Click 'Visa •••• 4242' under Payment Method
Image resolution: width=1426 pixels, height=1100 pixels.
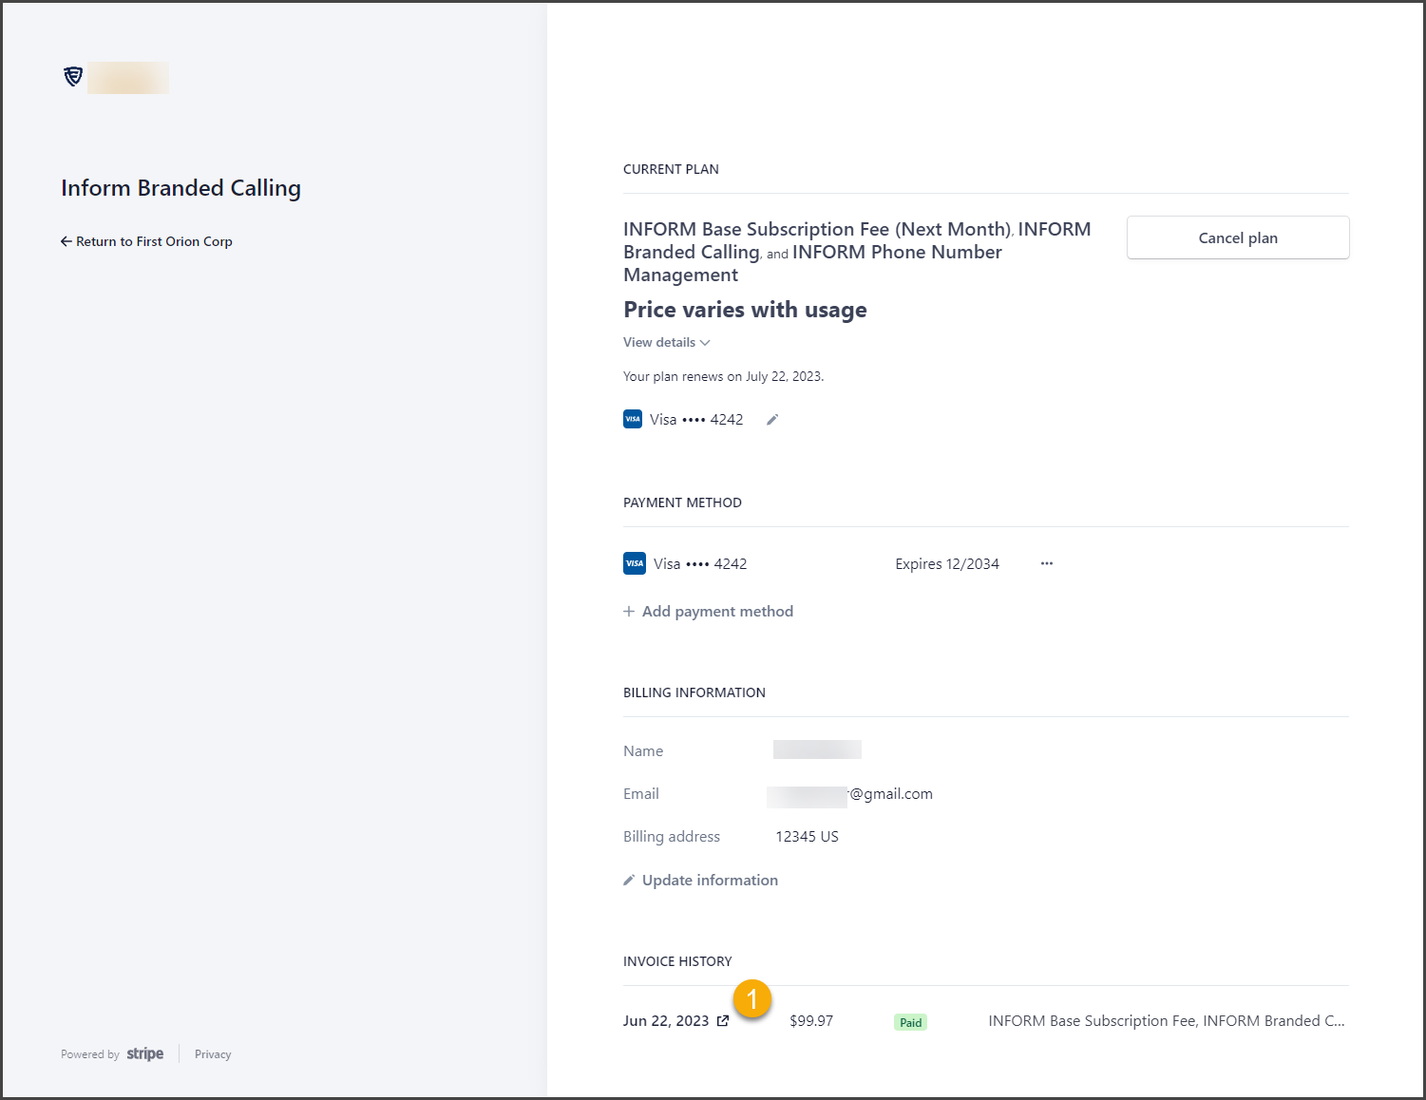(700, 564)
